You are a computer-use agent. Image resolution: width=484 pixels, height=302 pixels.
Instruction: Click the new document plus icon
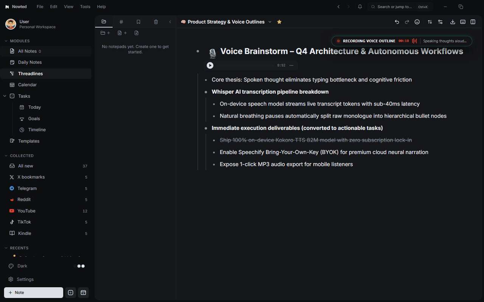pyautogui.click(x=122, y=33)
